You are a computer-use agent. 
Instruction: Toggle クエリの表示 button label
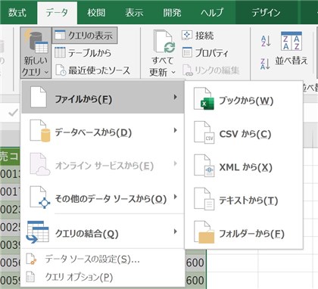pos(90,36)
